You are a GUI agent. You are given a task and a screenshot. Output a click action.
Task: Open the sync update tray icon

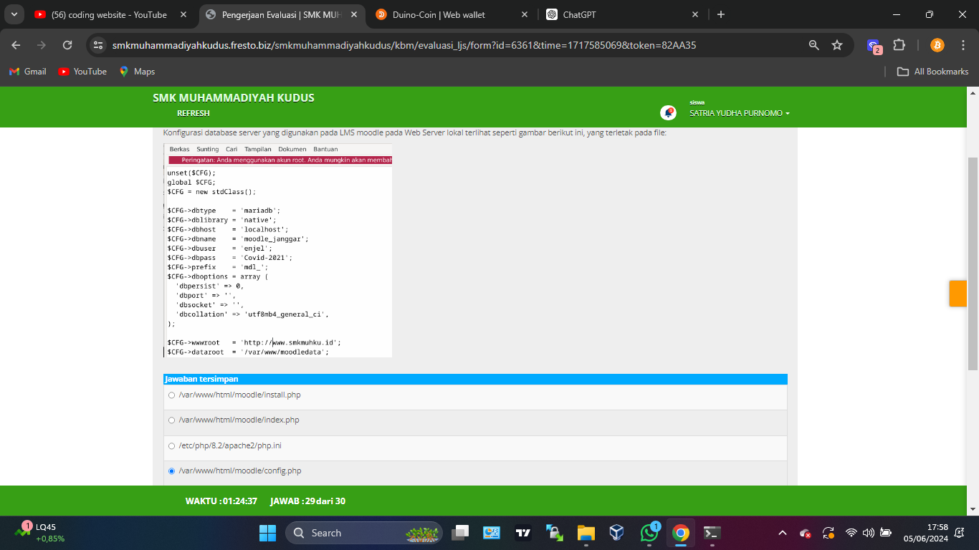(x=828, y=533)
